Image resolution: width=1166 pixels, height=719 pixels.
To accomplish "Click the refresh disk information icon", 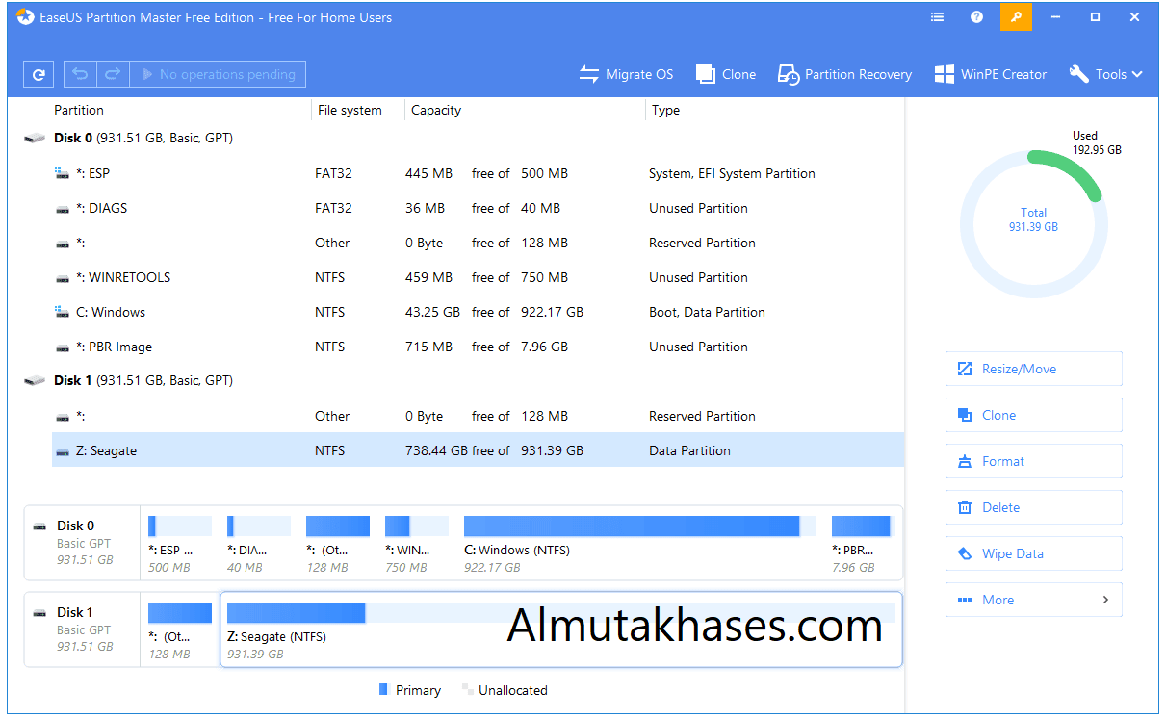I will pos(39,74).
